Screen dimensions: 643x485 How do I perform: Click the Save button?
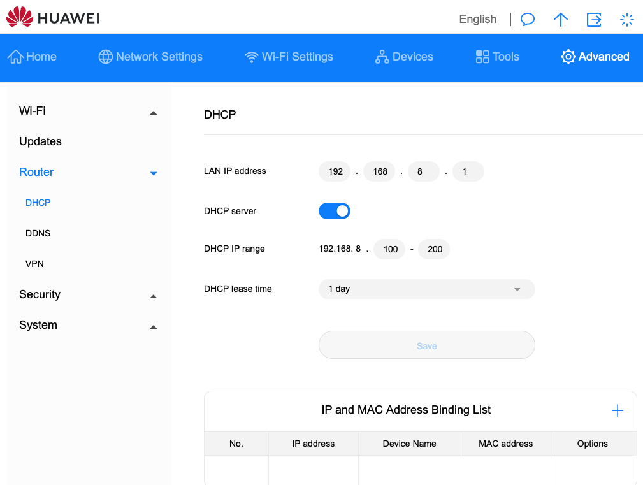point(426,345)
